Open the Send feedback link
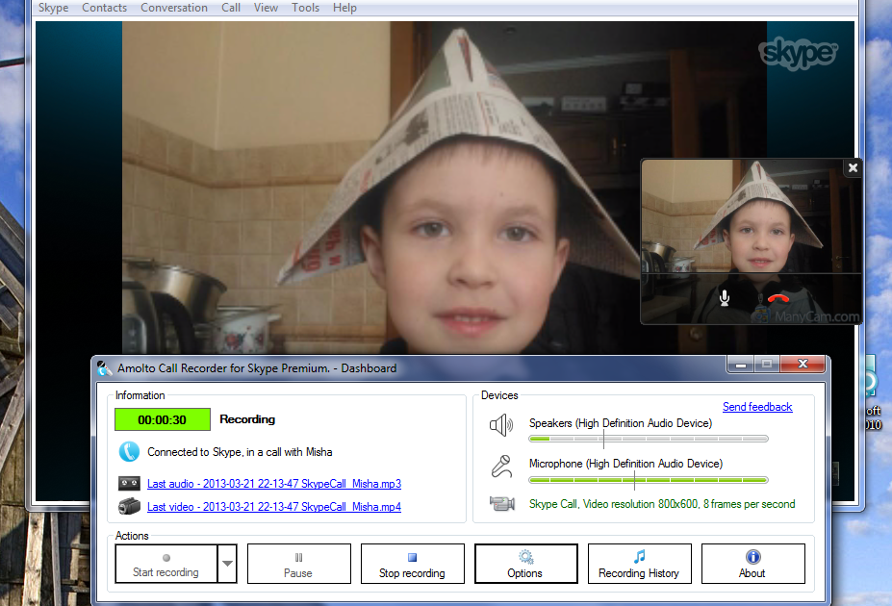The height and width of the screenshot is (606, 892). 757,407
